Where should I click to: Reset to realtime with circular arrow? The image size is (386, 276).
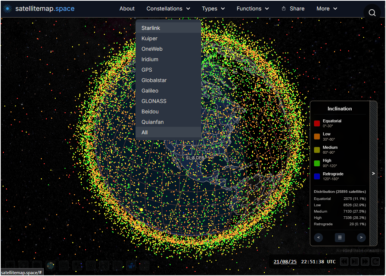coord(376,261)
